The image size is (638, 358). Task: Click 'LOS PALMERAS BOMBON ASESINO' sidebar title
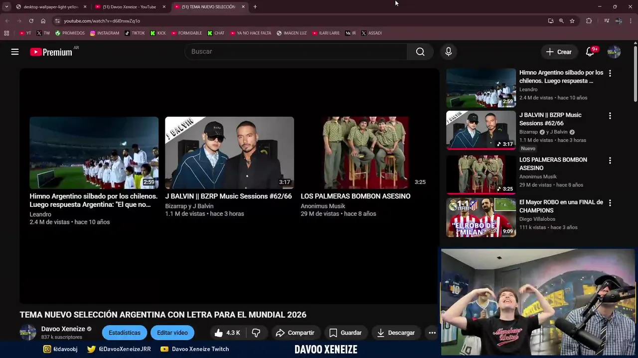[x=553, y=164]
